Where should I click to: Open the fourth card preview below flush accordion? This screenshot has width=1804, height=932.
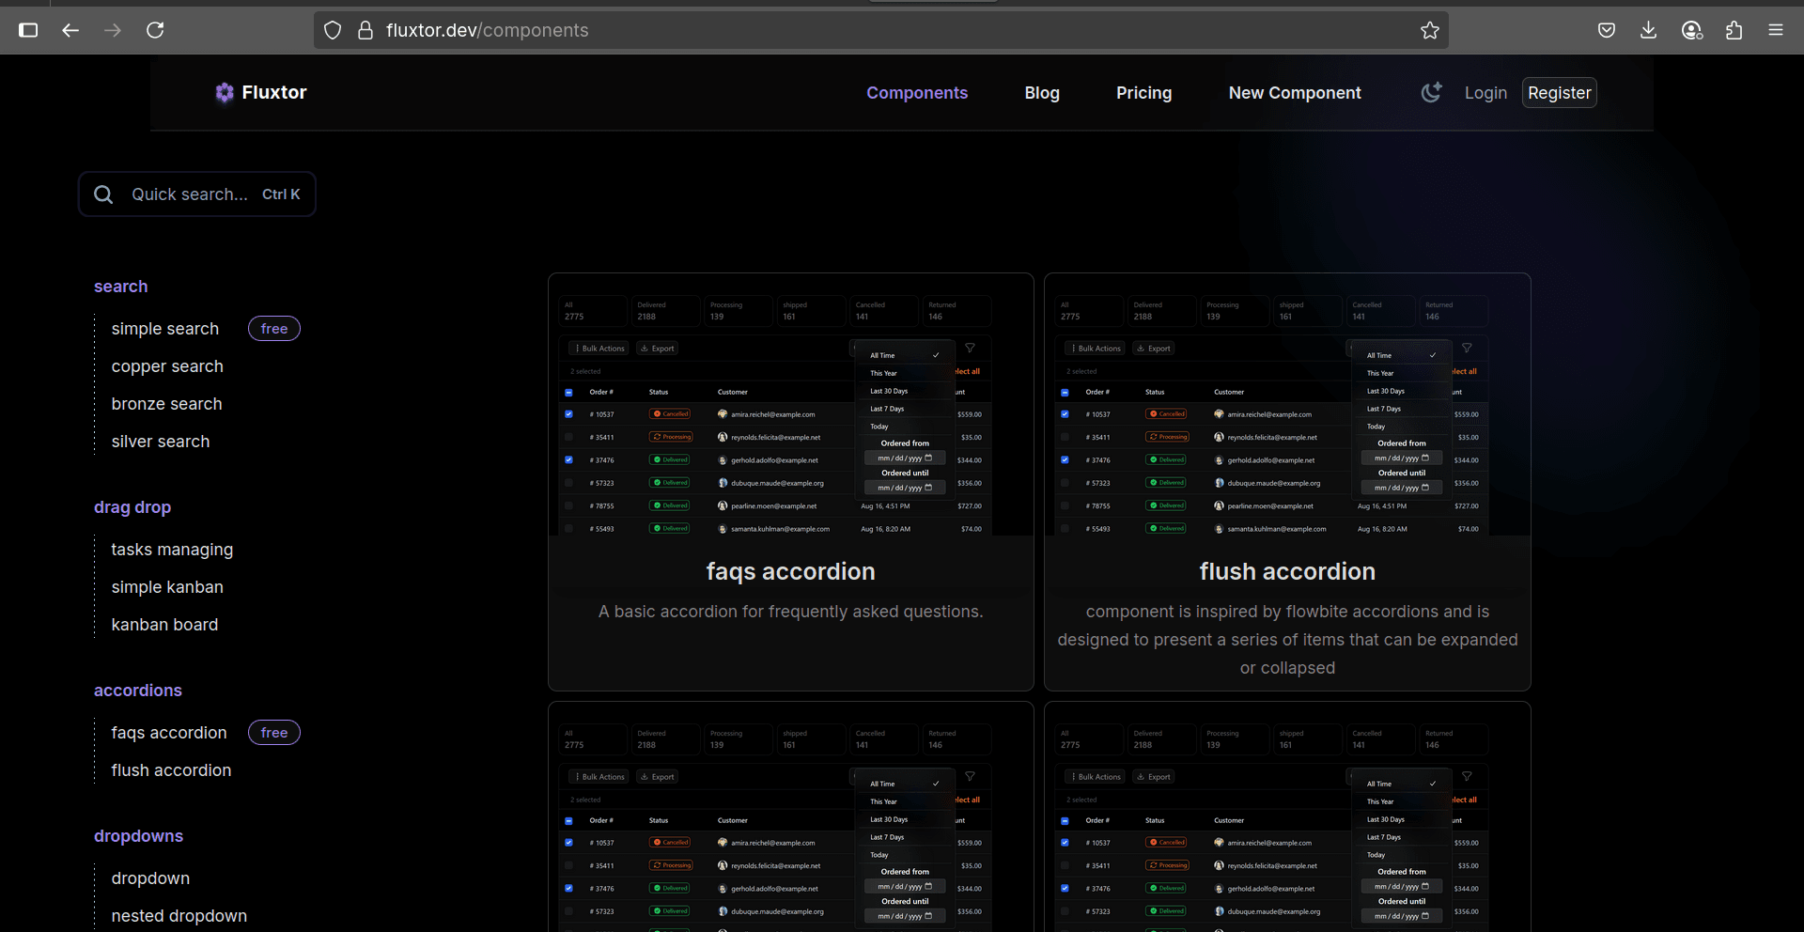pos(1287,817)
